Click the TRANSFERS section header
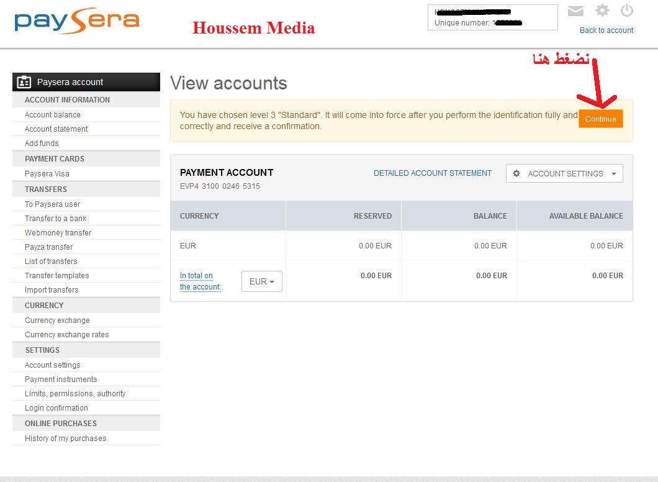Screen dimensions: 658x482 86,189
